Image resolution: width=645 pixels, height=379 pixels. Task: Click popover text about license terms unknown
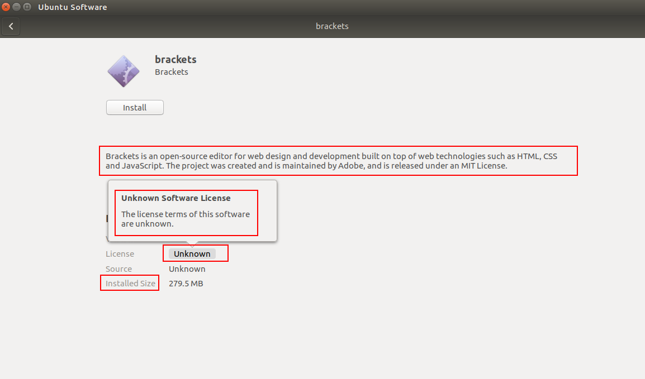pyautogui.click(x=186, y=219)
